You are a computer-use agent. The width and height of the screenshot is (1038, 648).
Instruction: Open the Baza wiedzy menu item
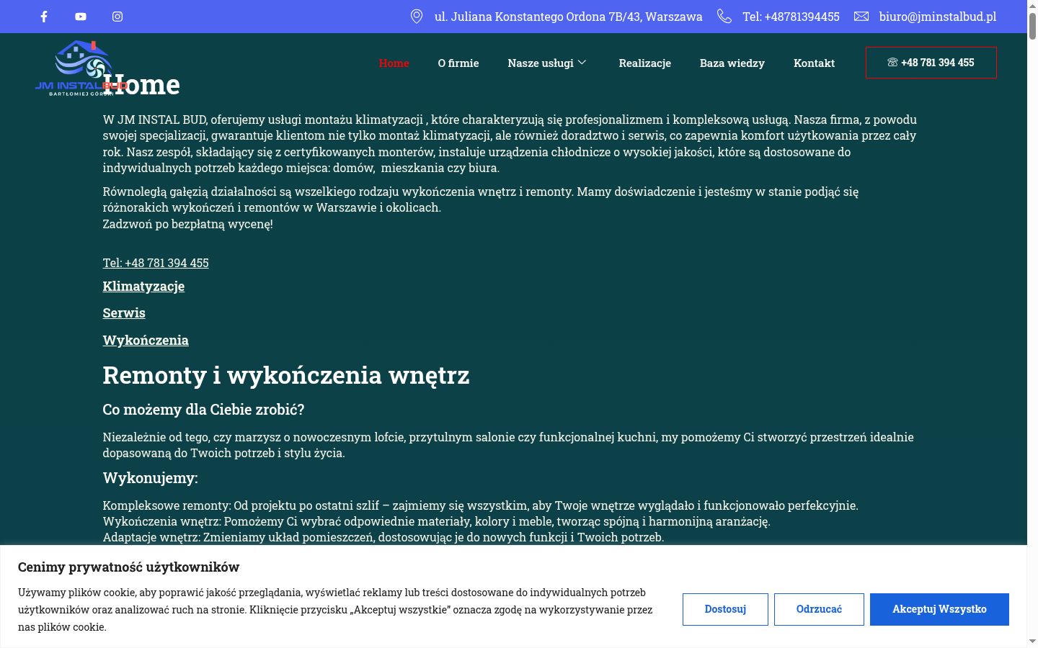point(732,63)
